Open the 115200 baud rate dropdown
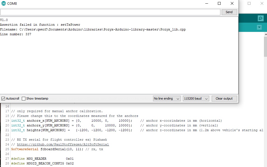267x167 pixels. click(196, 98)
